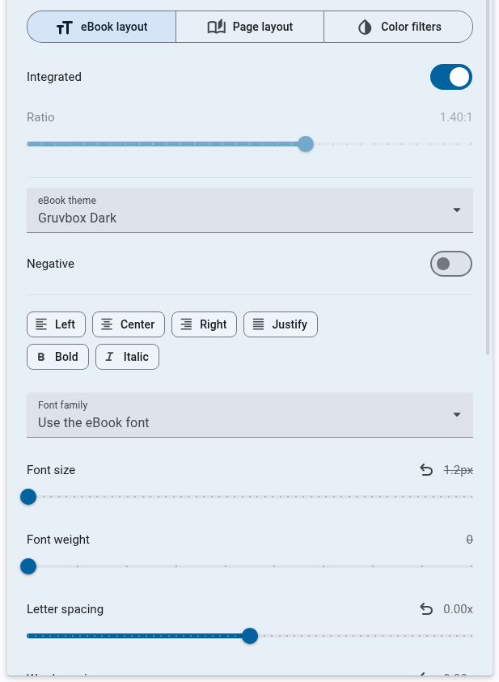Toggle Bold text style button
The height and width of the screenshot is (682, 499).
[x=57, y=357]
